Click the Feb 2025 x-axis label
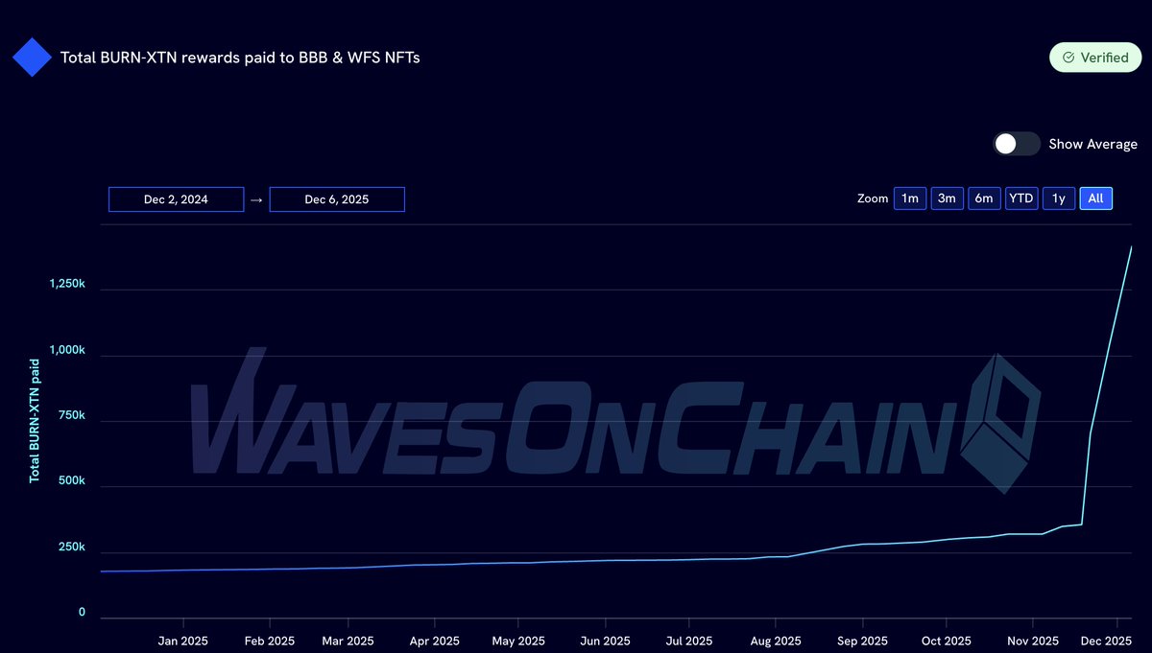Image resolution: width=1152 pixels, height=653 pixels. [269, 641]
